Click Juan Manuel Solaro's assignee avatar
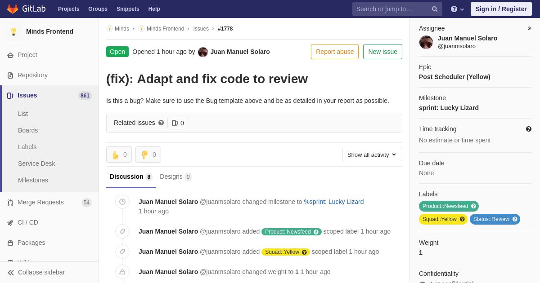This screenshot has width=540, height=283. tap(426, 42)
